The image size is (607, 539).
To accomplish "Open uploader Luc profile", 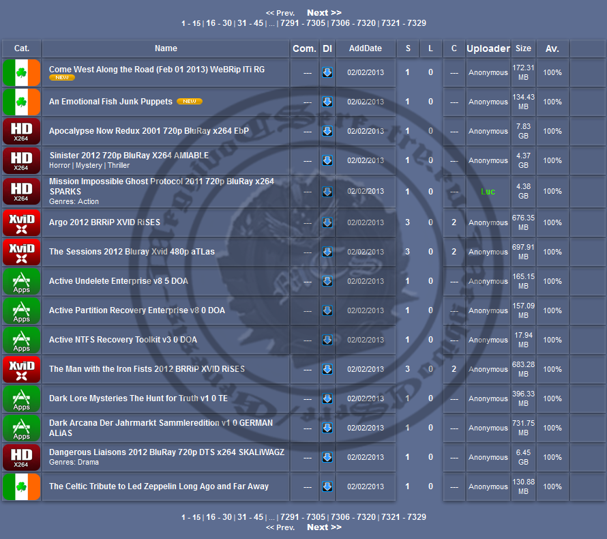I will tap(488, 192).
